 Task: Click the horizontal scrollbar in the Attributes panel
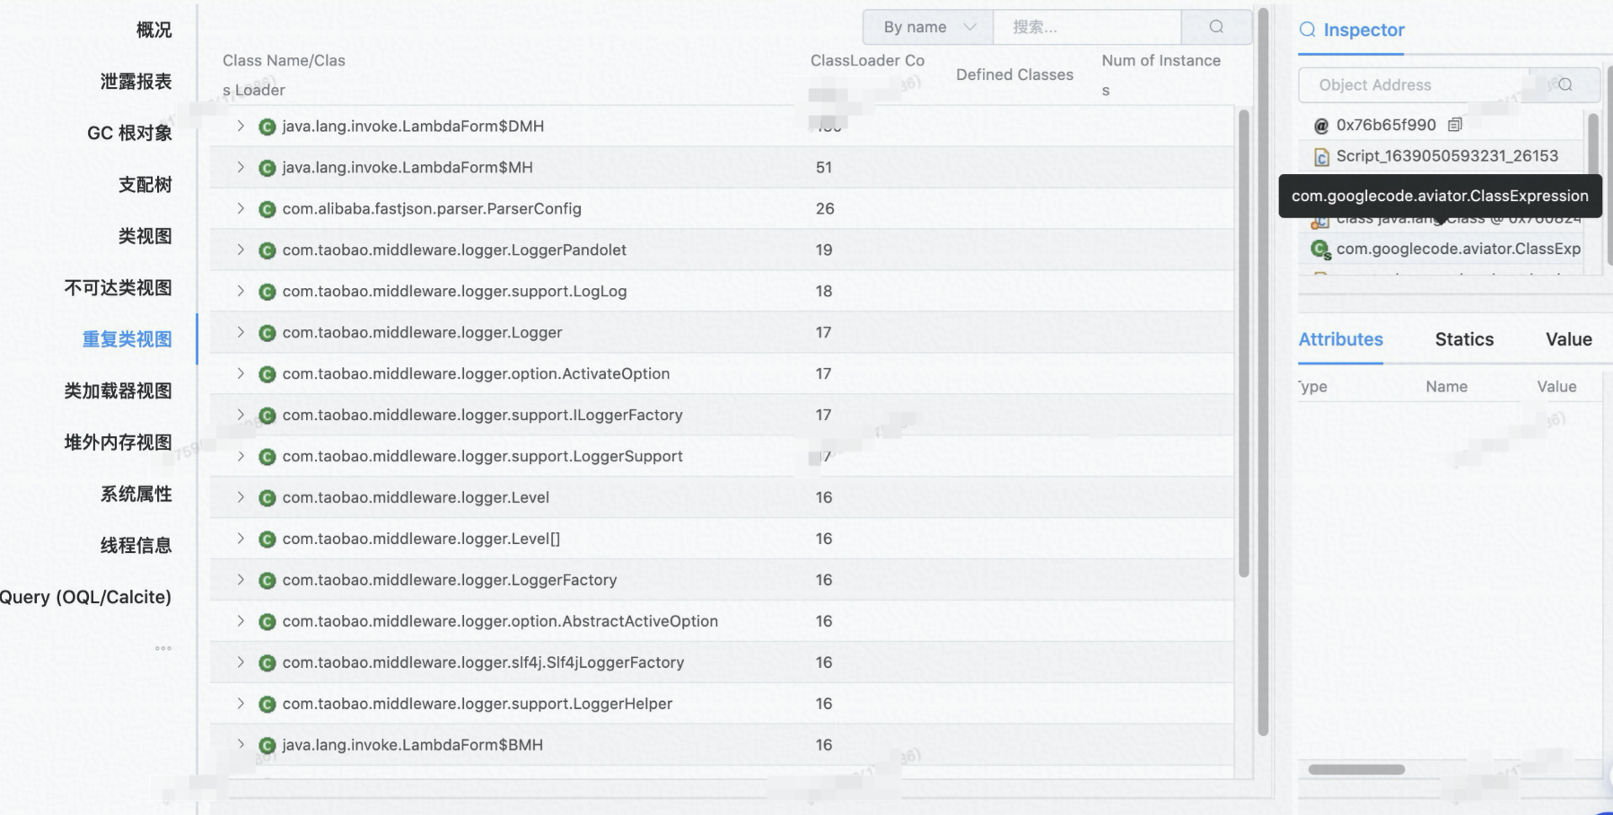pos(1355,769)
